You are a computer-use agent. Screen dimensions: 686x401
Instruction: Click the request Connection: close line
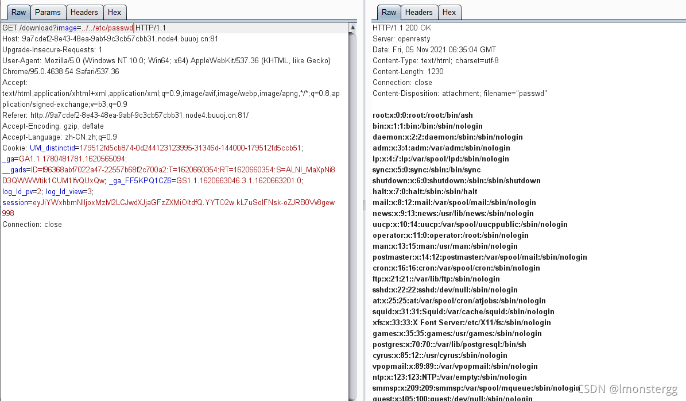coord(32,225)
